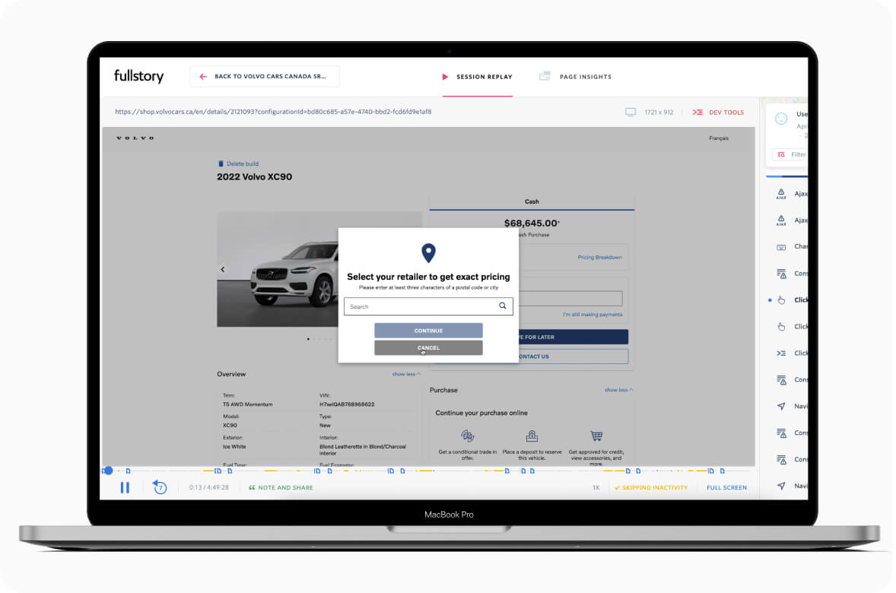Click the "$68,645.00" price
This screenshot has width=896, height=593.
point(532,224)
